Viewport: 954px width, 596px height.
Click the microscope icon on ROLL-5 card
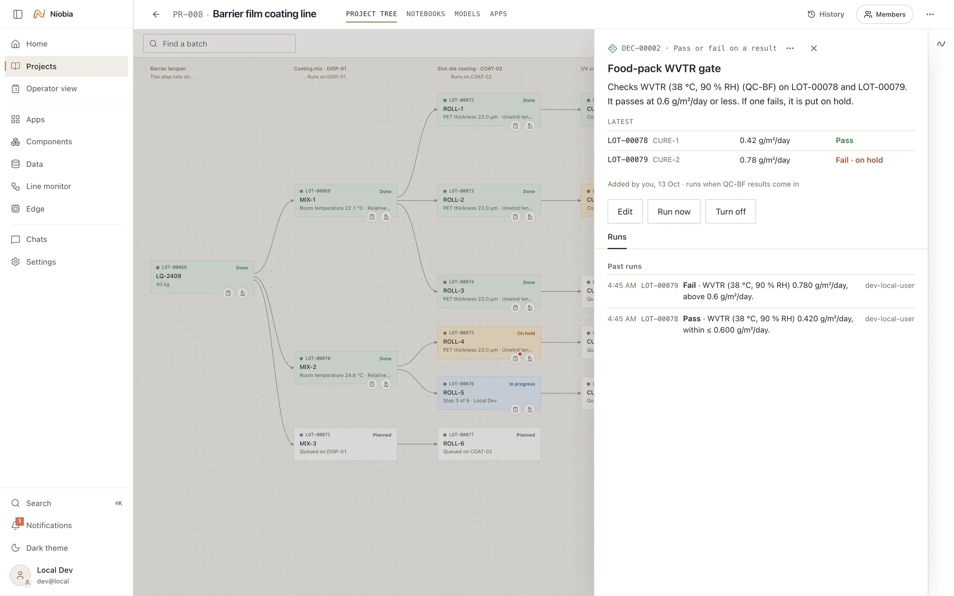(x=529, y=410)
